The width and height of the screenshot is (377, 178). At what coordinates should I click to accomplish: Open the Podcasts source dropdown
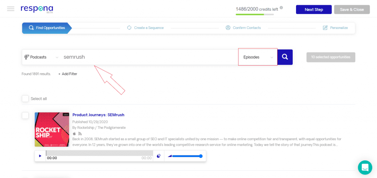[41, 57]
